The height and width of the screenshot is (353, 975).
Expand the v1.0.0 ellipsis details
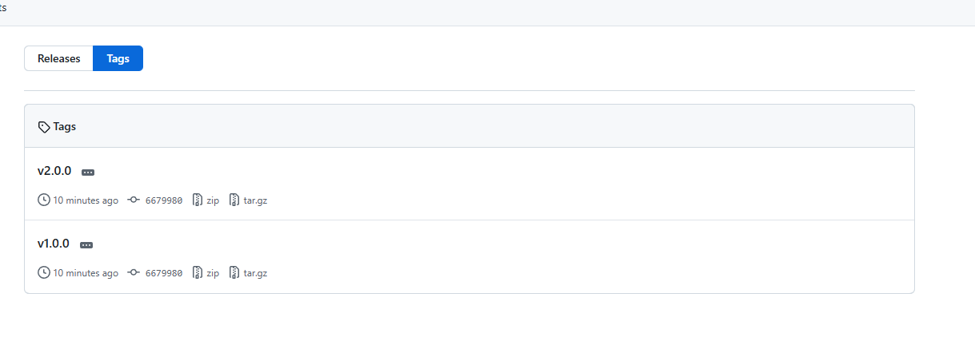[86, 244]
